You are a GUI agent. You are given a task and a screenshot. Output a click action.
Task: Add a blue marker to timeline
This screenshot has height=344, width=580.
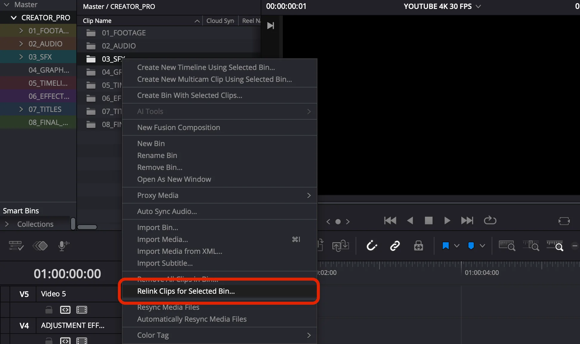[x=471, y=246]
